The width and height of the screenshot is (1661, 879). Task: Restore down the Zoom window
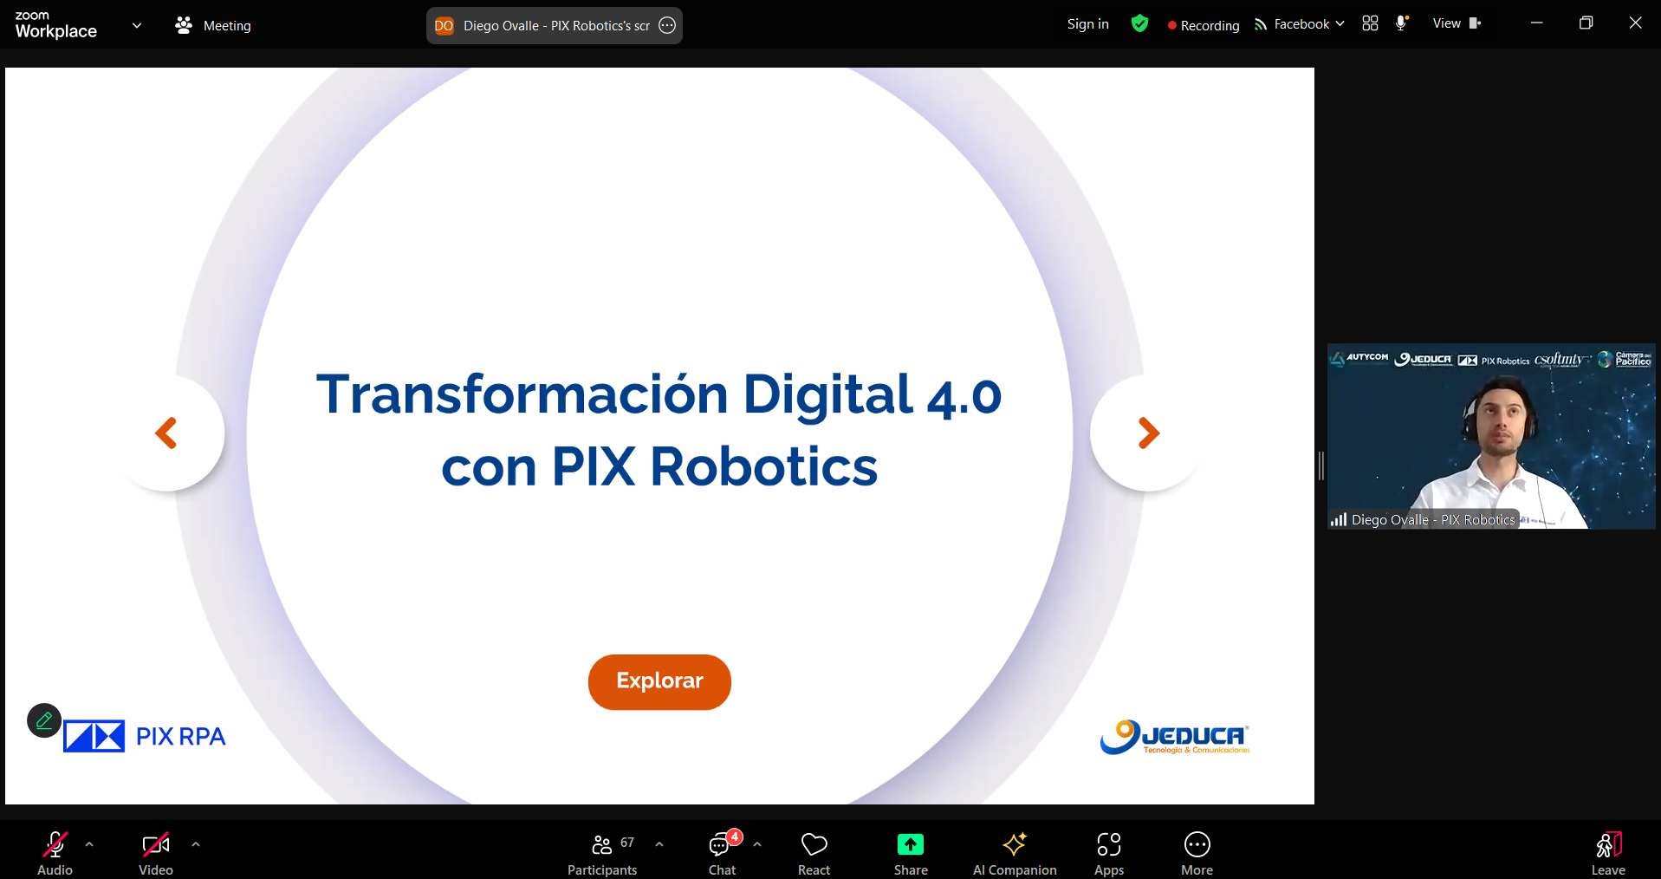click(x=1586, y=23)
